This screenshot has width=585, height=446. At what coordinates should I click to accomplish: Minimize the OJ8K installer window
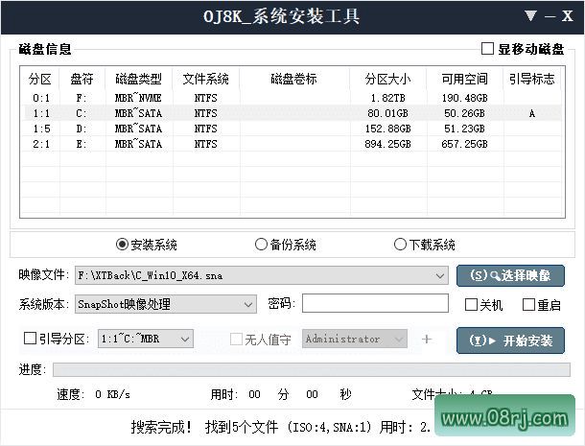click(x=550, y=17)
